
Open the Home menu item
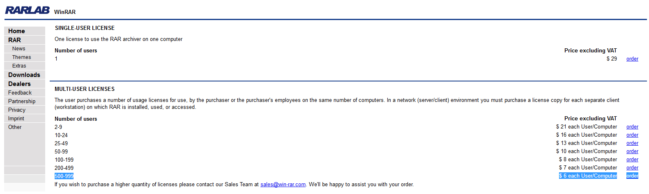[16, 31]
